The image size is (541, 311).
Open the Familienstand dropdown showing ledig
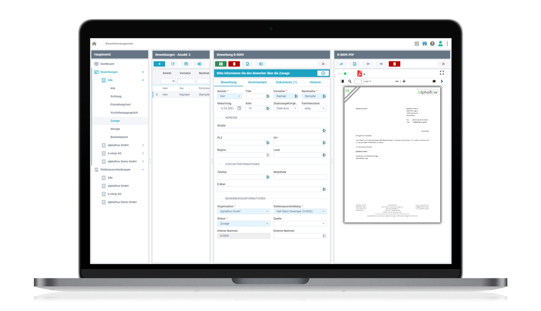(314, 108)
